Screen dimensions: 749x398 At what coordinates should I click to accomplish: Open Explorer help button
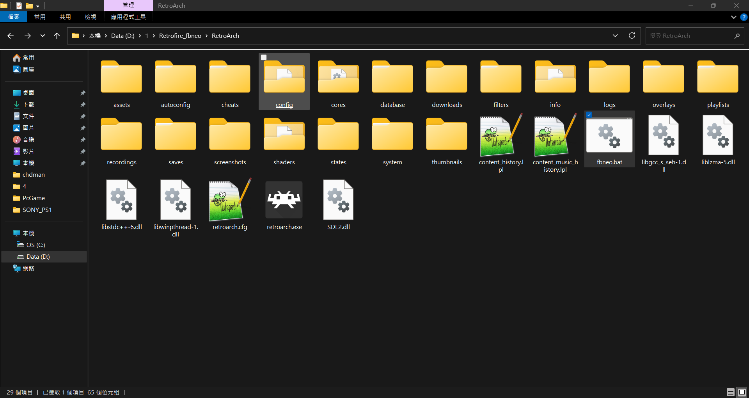(x=744, y=17)
